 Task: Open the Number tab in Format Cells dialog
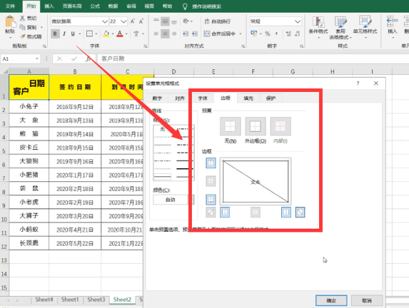pyautogui.click(x=157, y=98)
